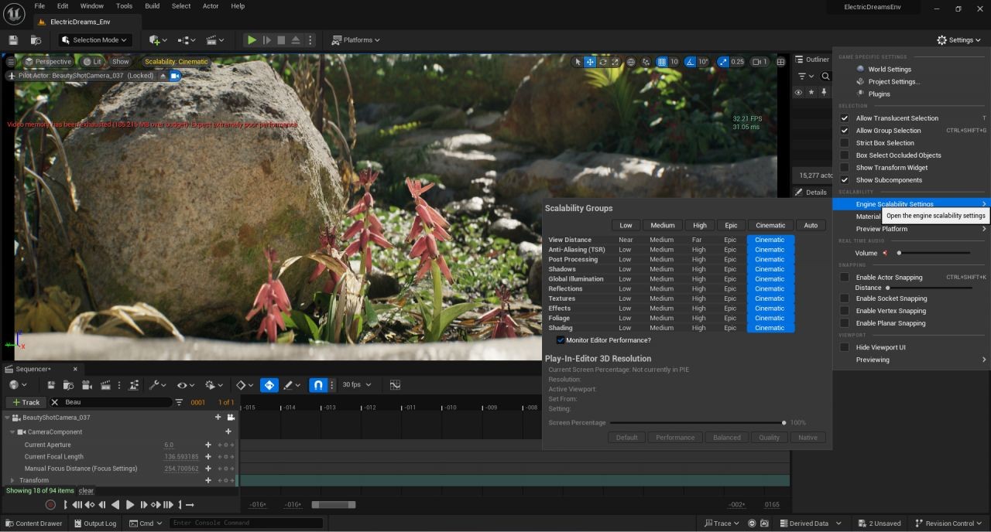Open Sequencer curve editor icon
991x532 pixels.
click(x=395, y=385)
